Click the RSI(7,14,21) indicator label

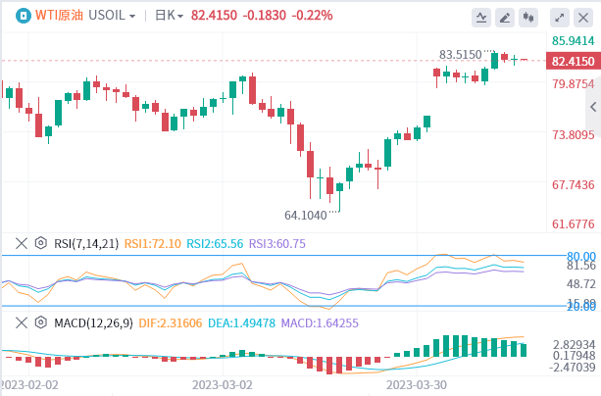(x=86, y=243)
